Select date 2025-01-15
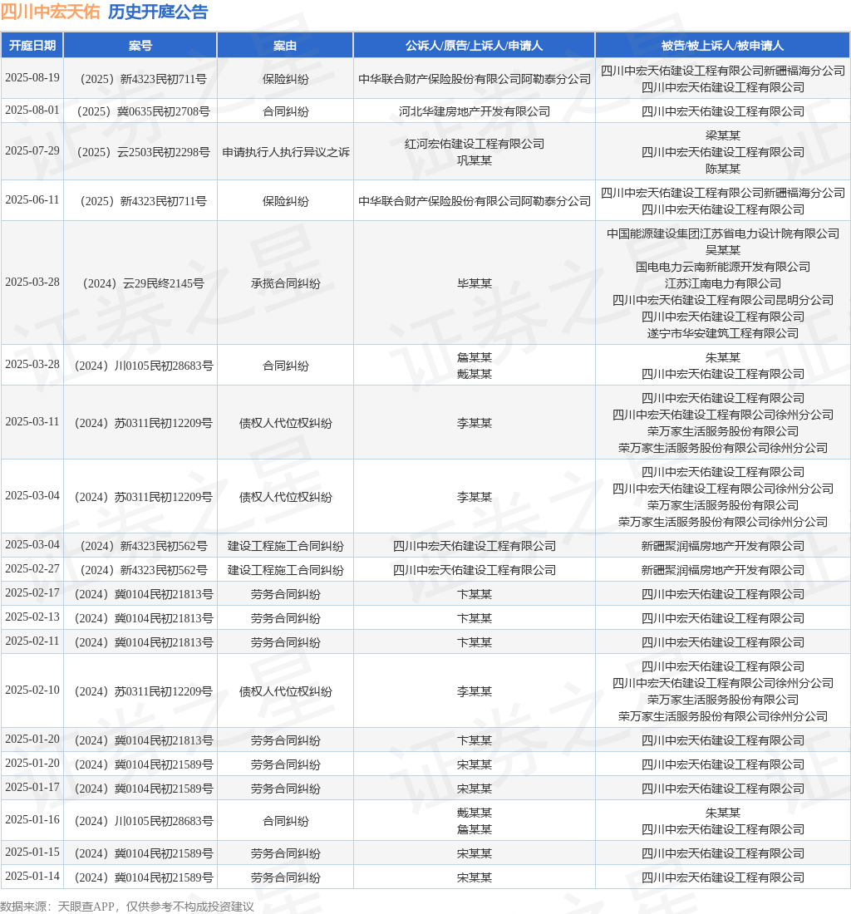Image resolution: width=851 pixels, height=914 pixels. coord(32,853)
